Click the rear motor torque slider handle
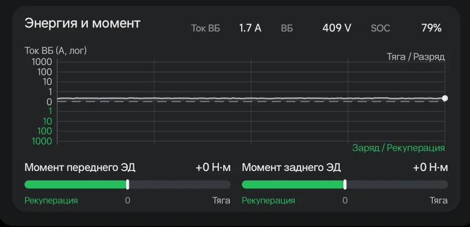This screenshot has width=470, height=227. point(345,184)
